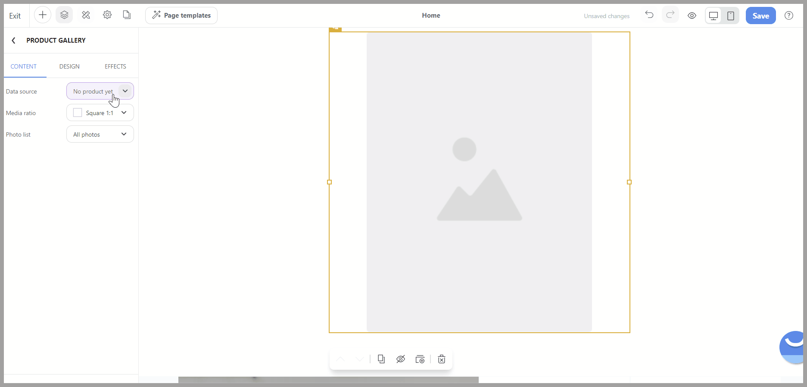Open the page settings gear icon

107,15
